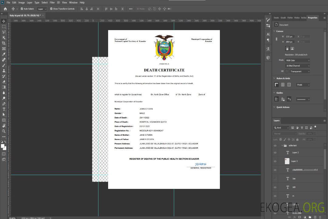This screenshot has width=328, height=219.
Task: Select the Spot Healing Brush tool
Action: (x=4, y=60)
